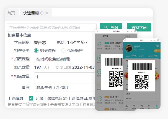Image resolution: width=168 pixels, height=119 pixels.
Task: Click the profile avatar photo
Action: 129,48
